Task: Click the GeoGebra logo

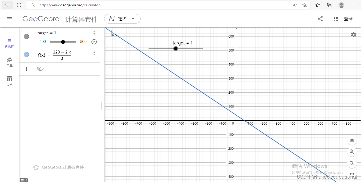Action: point(41,19)
